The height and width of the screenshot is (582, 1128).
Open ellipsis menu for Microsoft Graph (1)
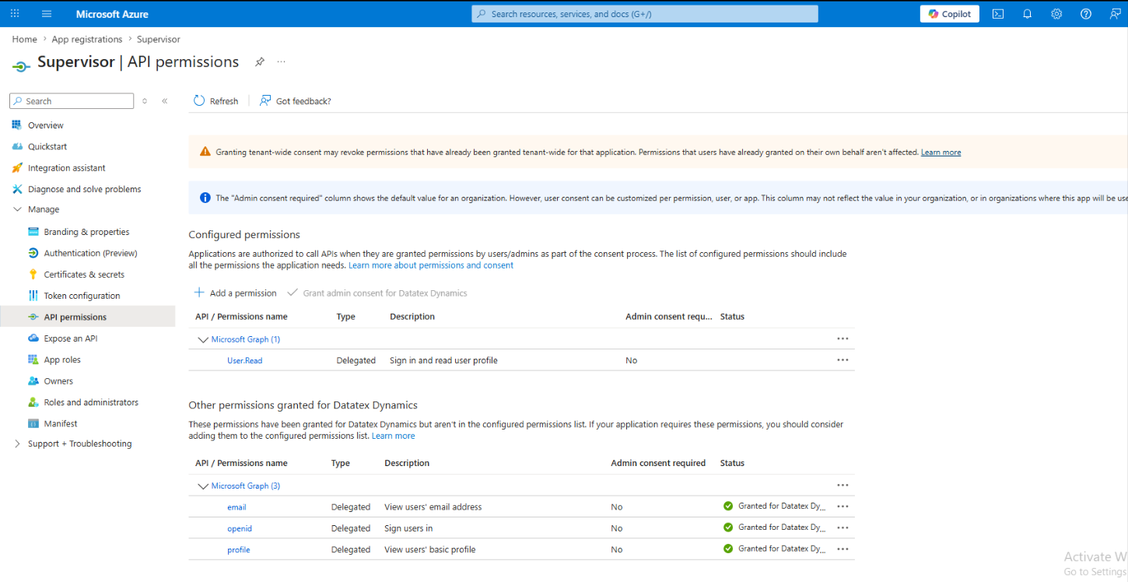coord(842,338)
